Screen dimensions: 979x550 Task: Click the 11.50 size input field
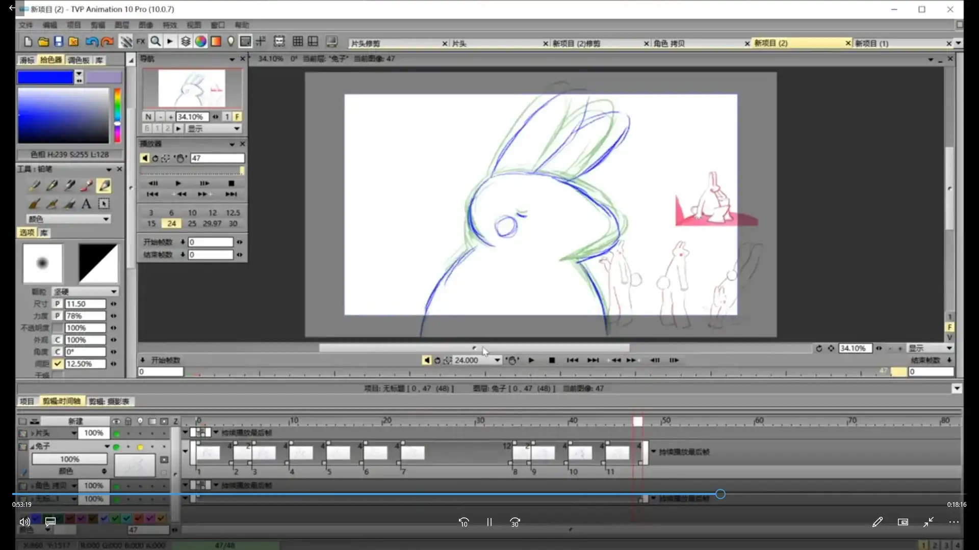coord(85,304)
